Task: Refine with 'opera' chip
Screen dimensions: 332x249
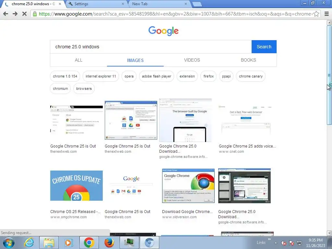Action: pyautogui.click(x=129, y=76)
